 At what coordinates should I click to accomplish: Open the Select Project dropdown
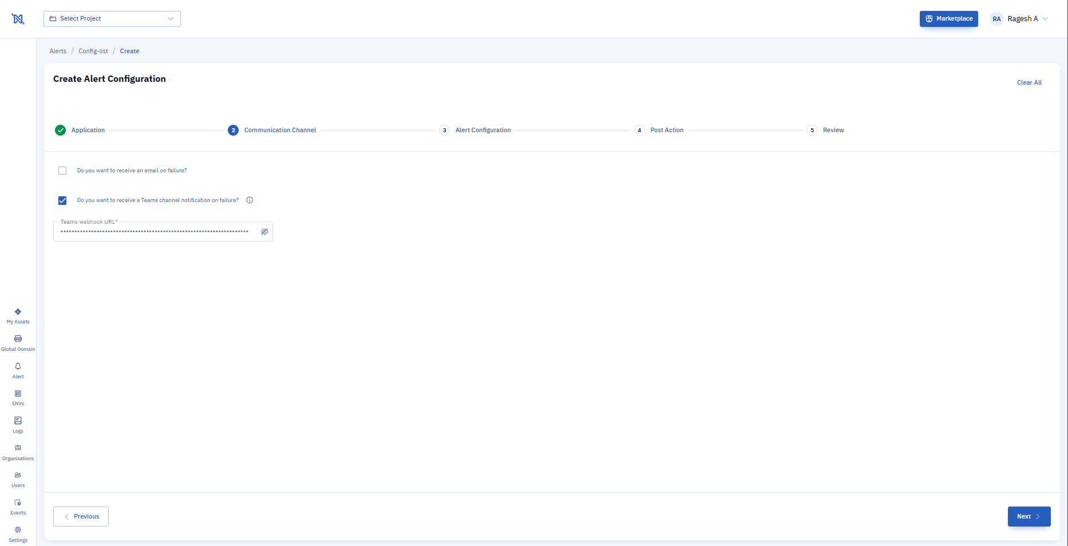click(112, 19)
